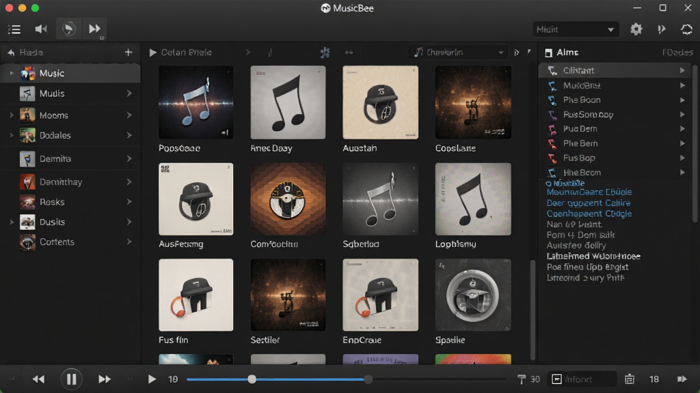Image resolution: width=700 pixels, height=393 pixels.
Task: Click the icon next to Fus Bop
Action: pos(552,158)
